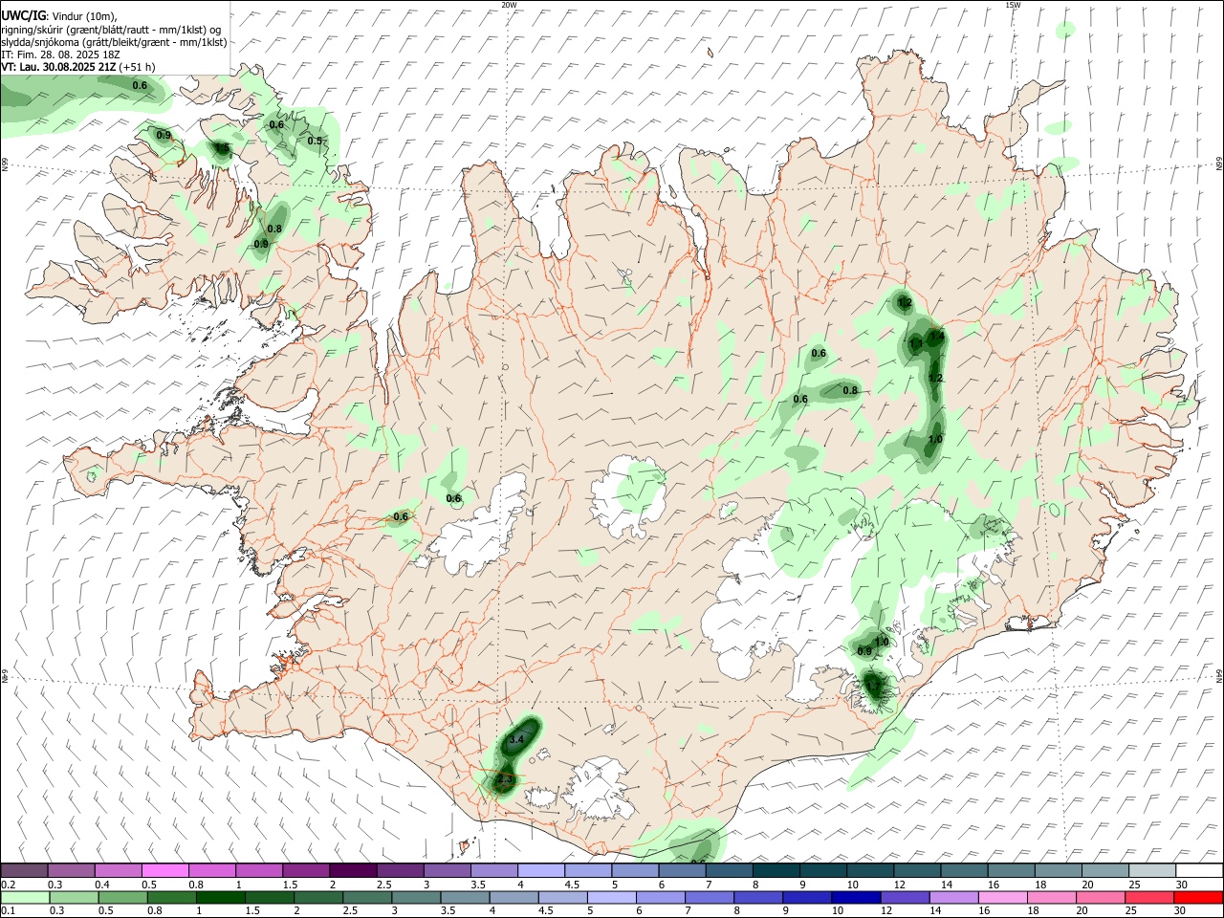Click the 0.4 tick label on snow legend
This screenshot has height=918, width=1224.
point(102,885)
